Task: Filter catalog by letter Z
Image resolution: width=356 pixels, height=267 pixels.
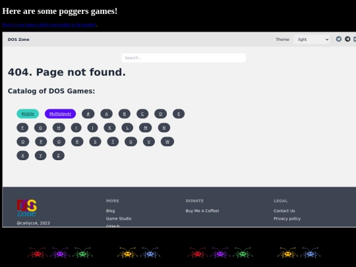Action: click(x=59, y=156)
